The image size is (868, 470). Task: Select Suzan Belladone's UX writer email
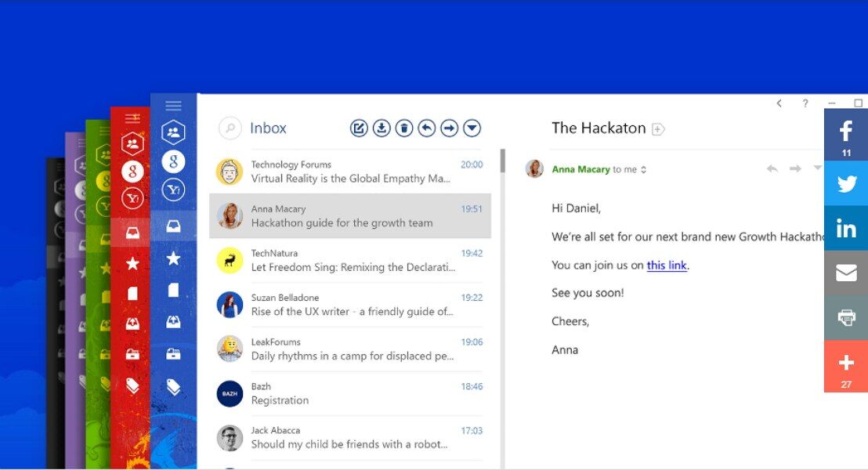(350, 305)
